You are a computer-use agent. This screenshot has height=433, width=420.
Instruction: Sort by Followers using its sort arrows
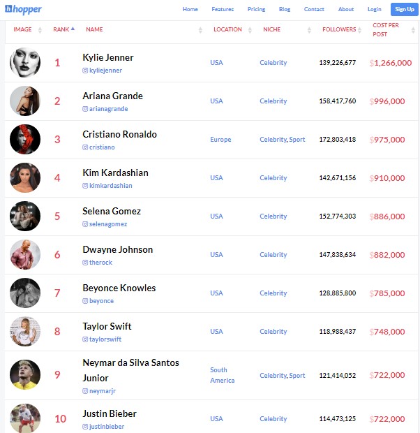pyautogui.click(x=359, y=30)
